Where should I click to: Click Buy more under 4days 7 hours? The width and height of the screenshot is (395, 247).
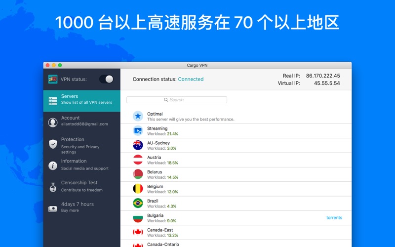[70, 210]
